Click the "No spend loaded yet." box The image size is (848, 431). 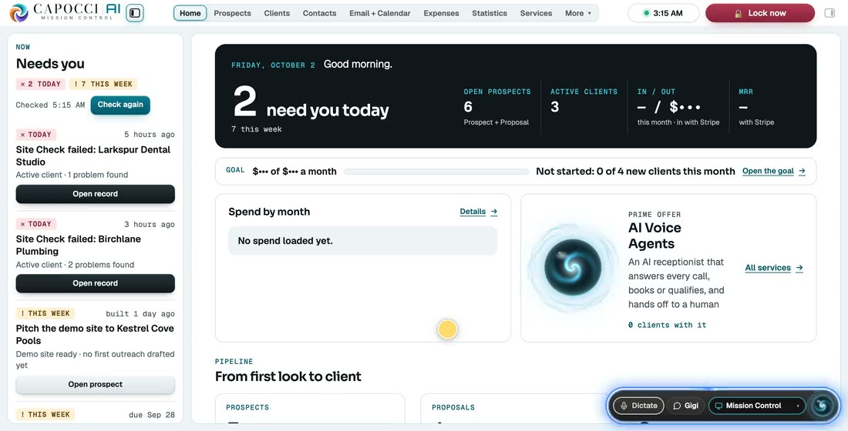tap(363, 241)
